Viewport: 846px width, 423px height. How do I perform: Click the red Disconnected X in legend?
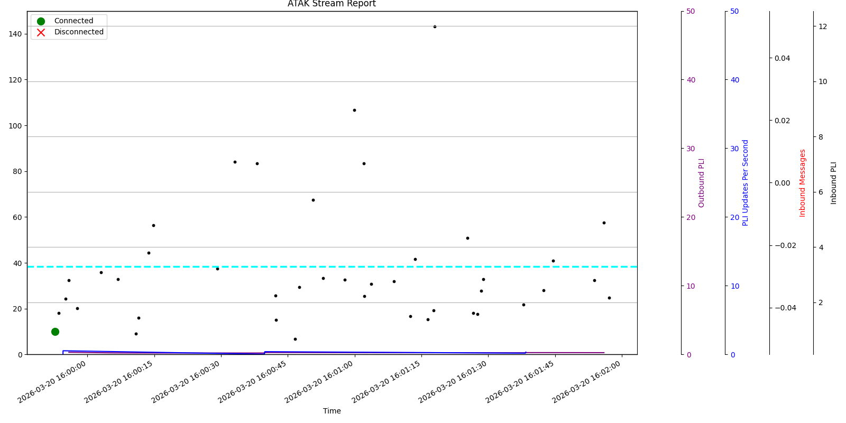pos(41,32)
